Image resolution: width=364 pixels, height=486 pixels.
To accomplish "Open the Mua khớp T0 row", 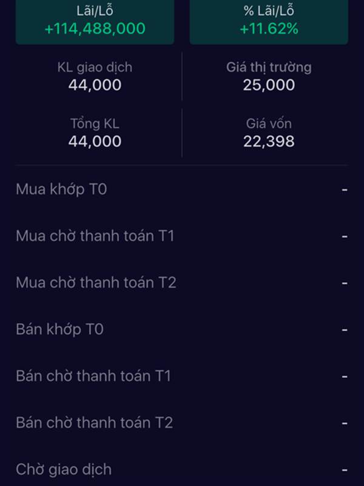I will 182,190.
